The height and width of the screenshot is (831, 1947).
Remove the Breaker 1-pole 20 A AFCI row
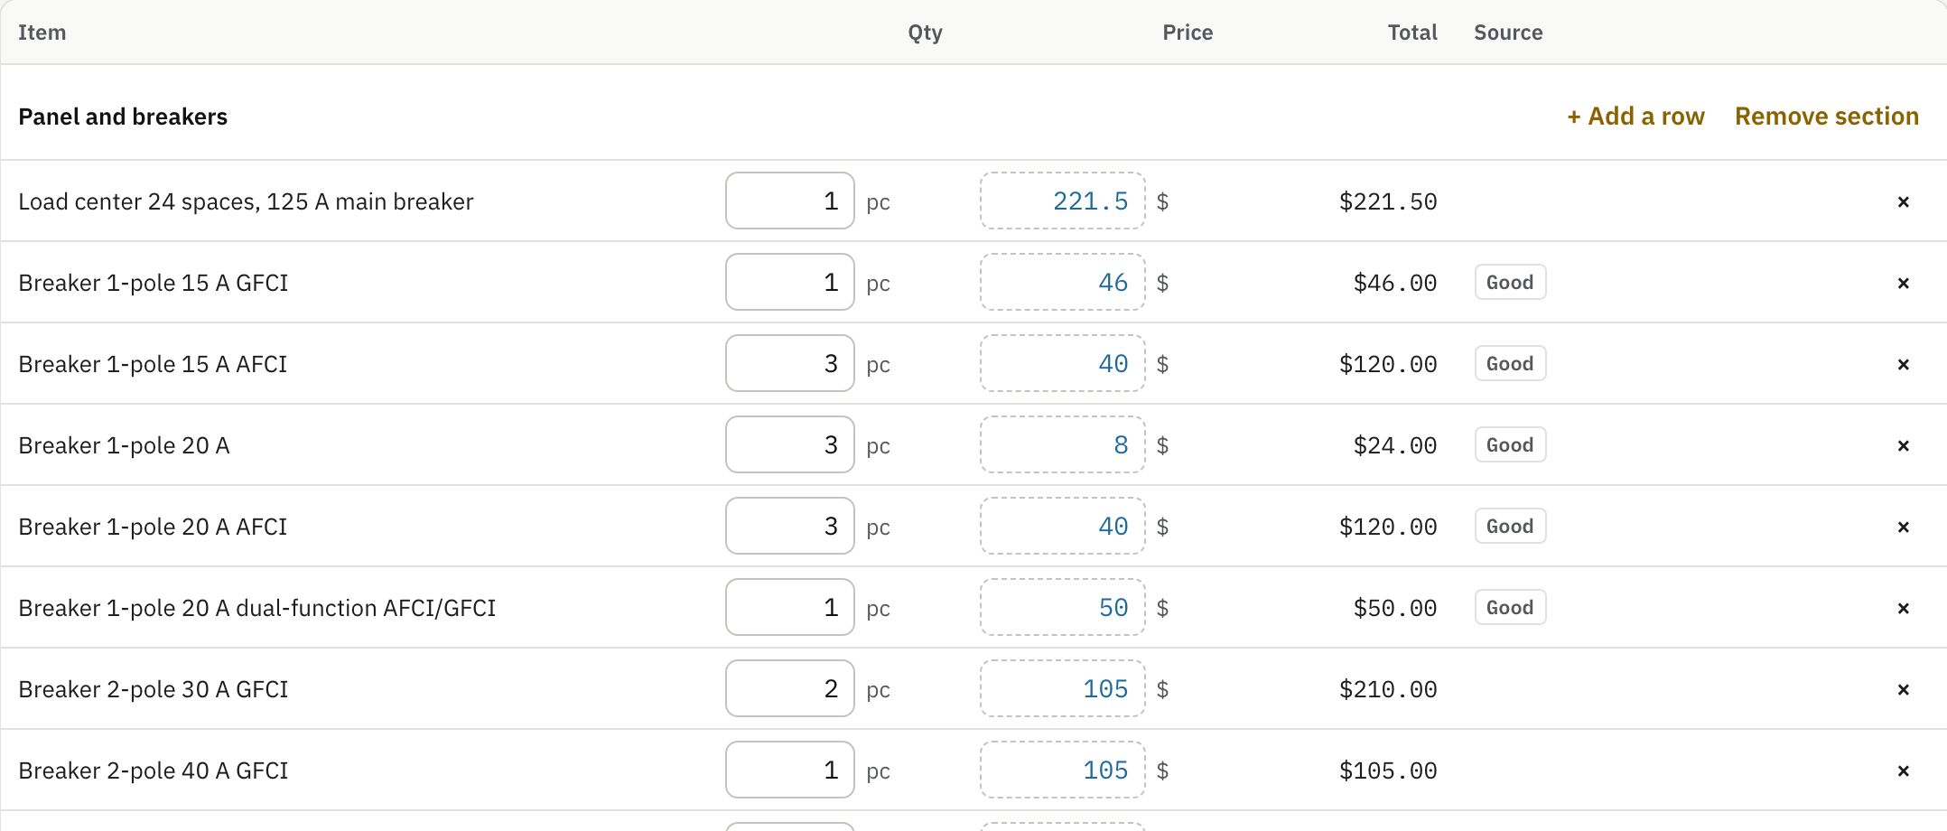click(x=1903, y=527)
